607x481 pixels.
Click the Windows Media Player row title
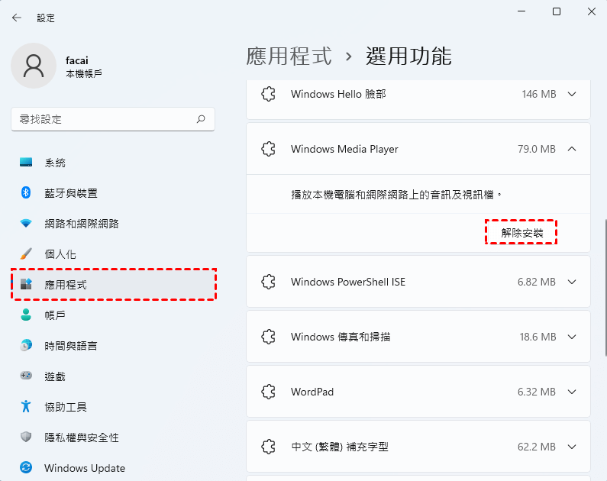coord(344,149)
